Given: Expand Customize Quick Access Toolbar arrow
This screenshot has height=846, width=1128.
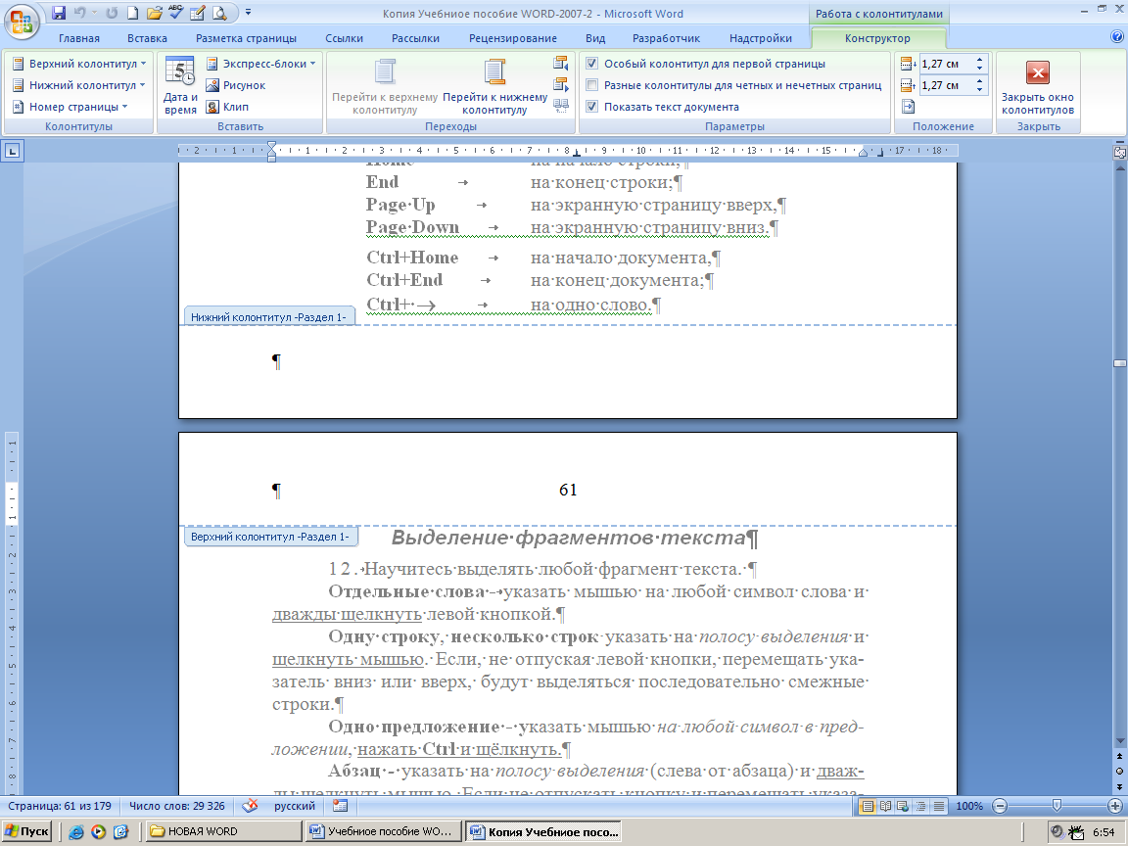Looking at the screenshot, I should (x=248, y=13).
